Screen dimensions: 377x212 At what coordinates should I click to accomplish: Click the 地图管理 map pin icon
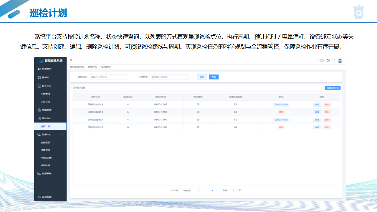(39, 110)
